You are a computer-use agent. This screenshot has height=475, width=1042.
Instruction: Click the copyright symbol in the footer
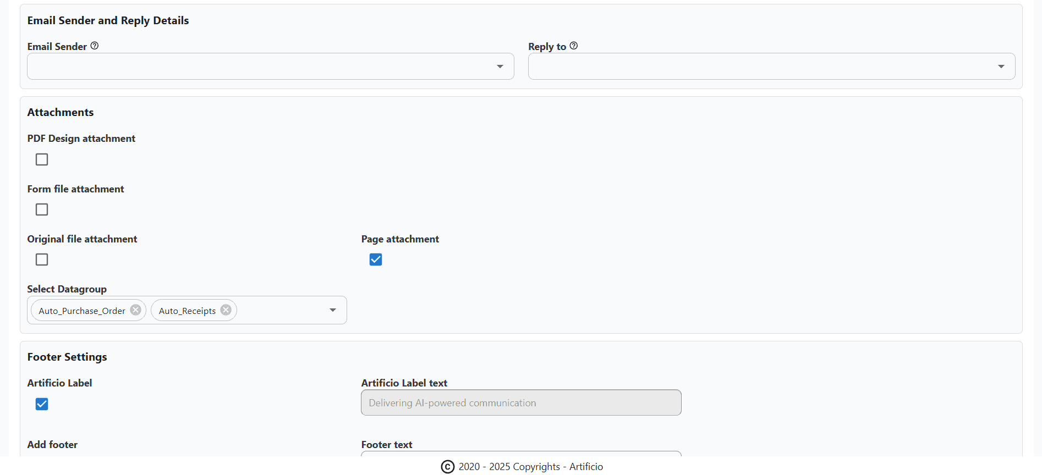pyautogui.click(x=448, y=467)
